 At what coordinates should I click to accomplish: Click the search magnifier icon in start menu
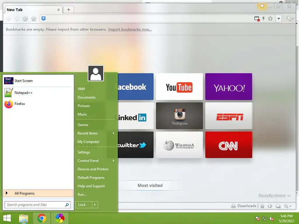click(x=67, y=205)
